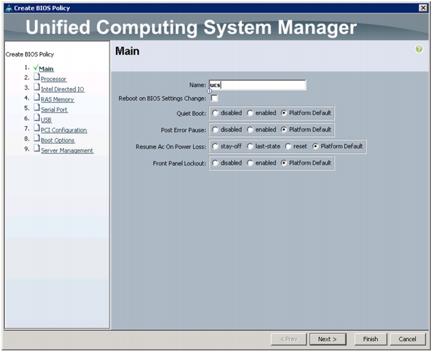Select Platform Default for Front Panel Lockout
433x352 pixels.
(283, 163)
